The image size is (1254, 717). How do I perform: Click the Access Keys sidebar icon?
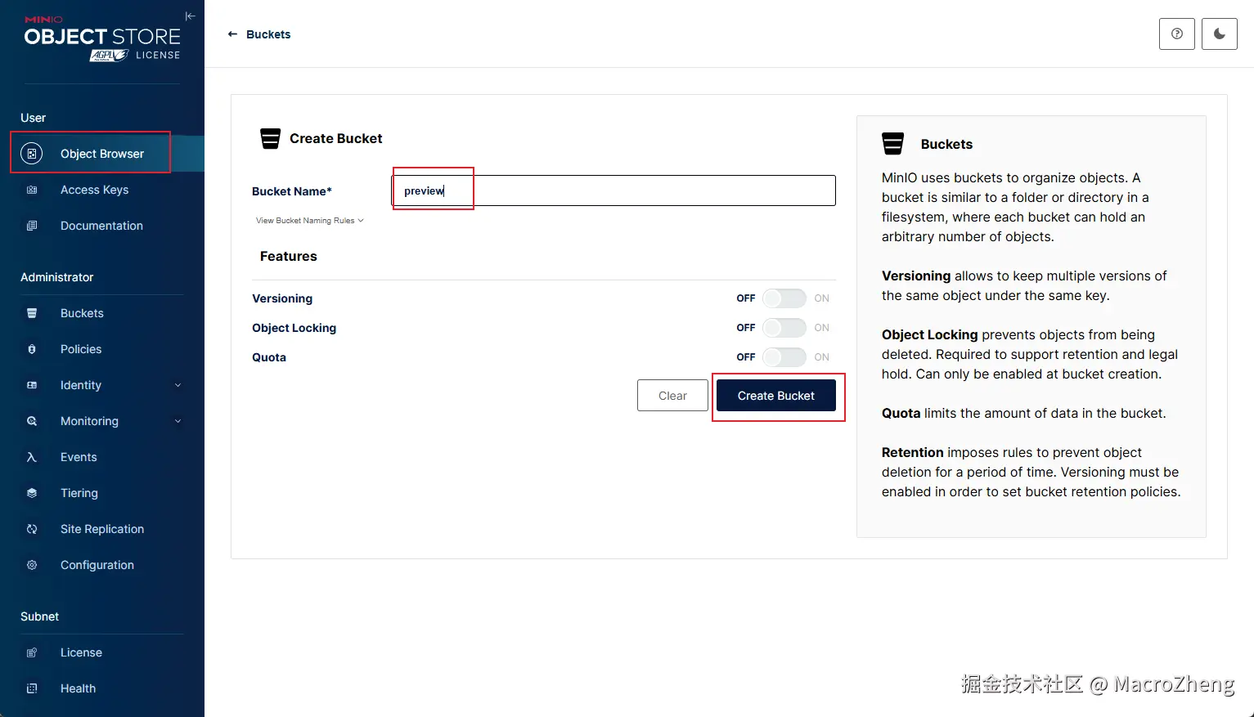pyautogui.click(x=32, y=190)
